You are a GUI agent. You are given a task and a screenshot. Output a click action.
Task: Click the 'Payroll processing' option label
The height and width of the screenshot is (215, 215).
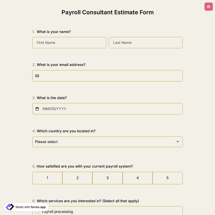point(57,212)
